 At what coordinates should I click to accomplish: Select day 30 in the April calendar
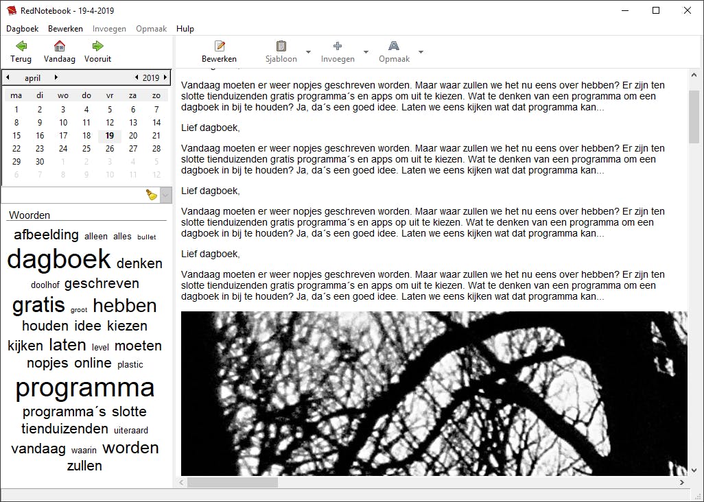(40, 163)
